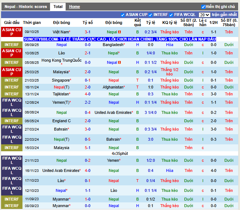
Task: Click the red card icon beside Nepal in the Việt Nam match
Action: 120,32
